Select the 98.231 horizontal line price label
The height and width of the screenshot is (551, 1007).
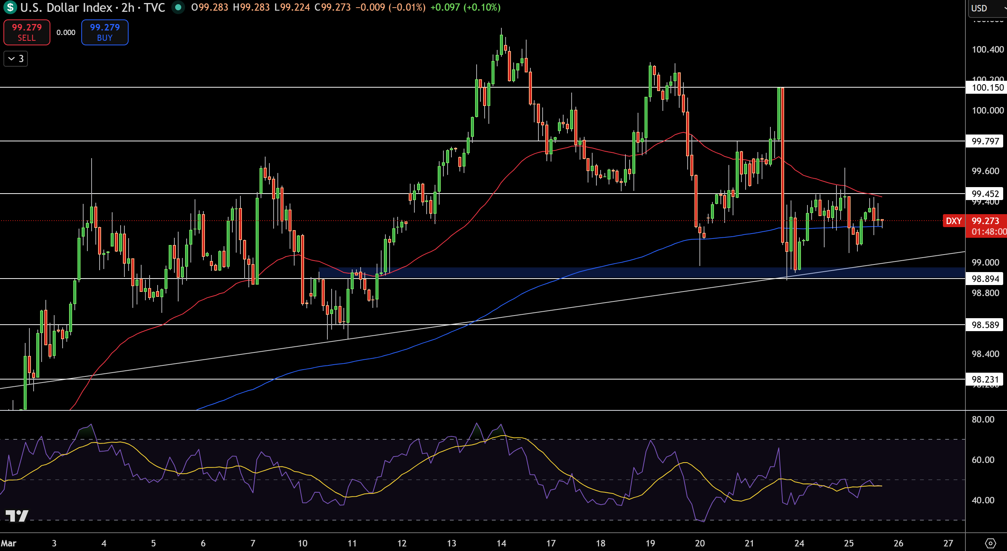point(984,379)
